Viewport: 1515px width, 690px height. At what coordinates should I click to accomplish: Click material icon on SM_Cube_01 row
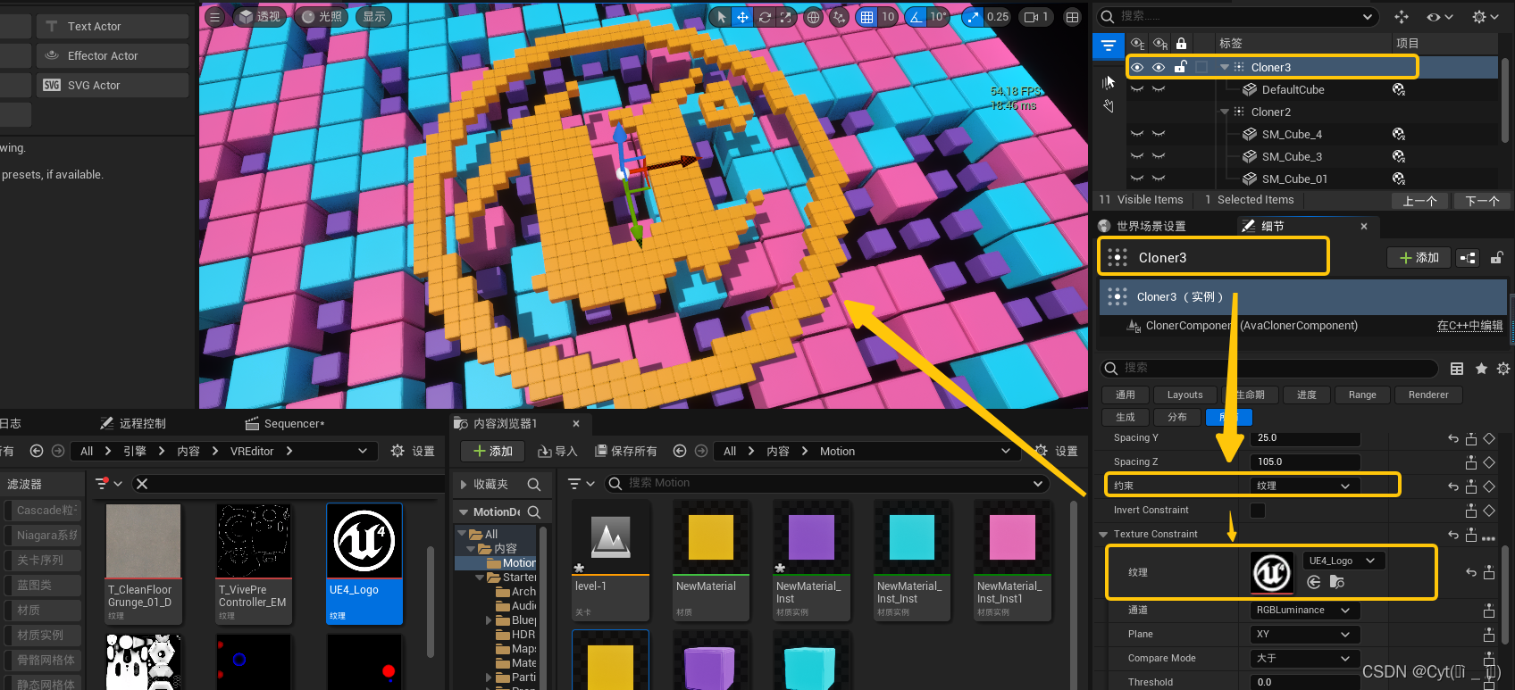pos(1399,179)
